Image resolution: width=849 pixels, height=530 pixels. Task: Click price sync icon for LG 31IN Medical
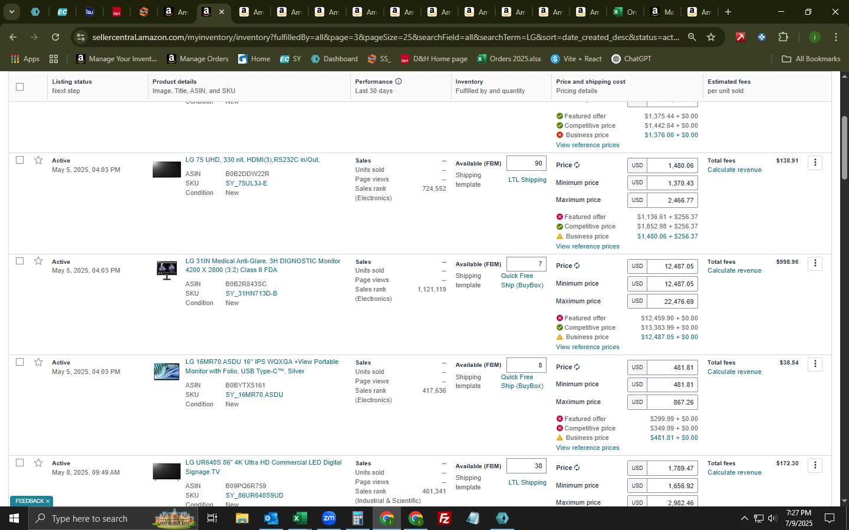(577, 266)
